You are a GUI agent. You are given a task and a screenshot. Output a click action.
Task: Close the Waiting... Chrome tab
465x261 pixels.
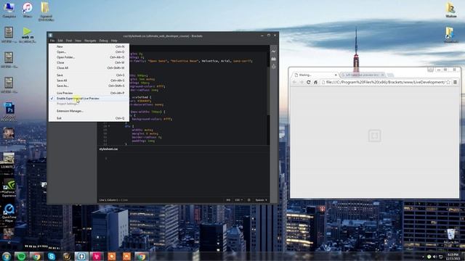(336, 75)
